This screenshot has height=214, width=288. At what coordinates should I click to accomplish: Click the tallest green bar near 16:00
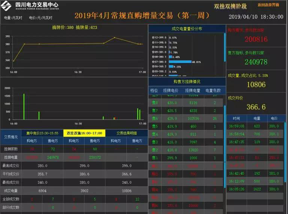tap(24, 106)
